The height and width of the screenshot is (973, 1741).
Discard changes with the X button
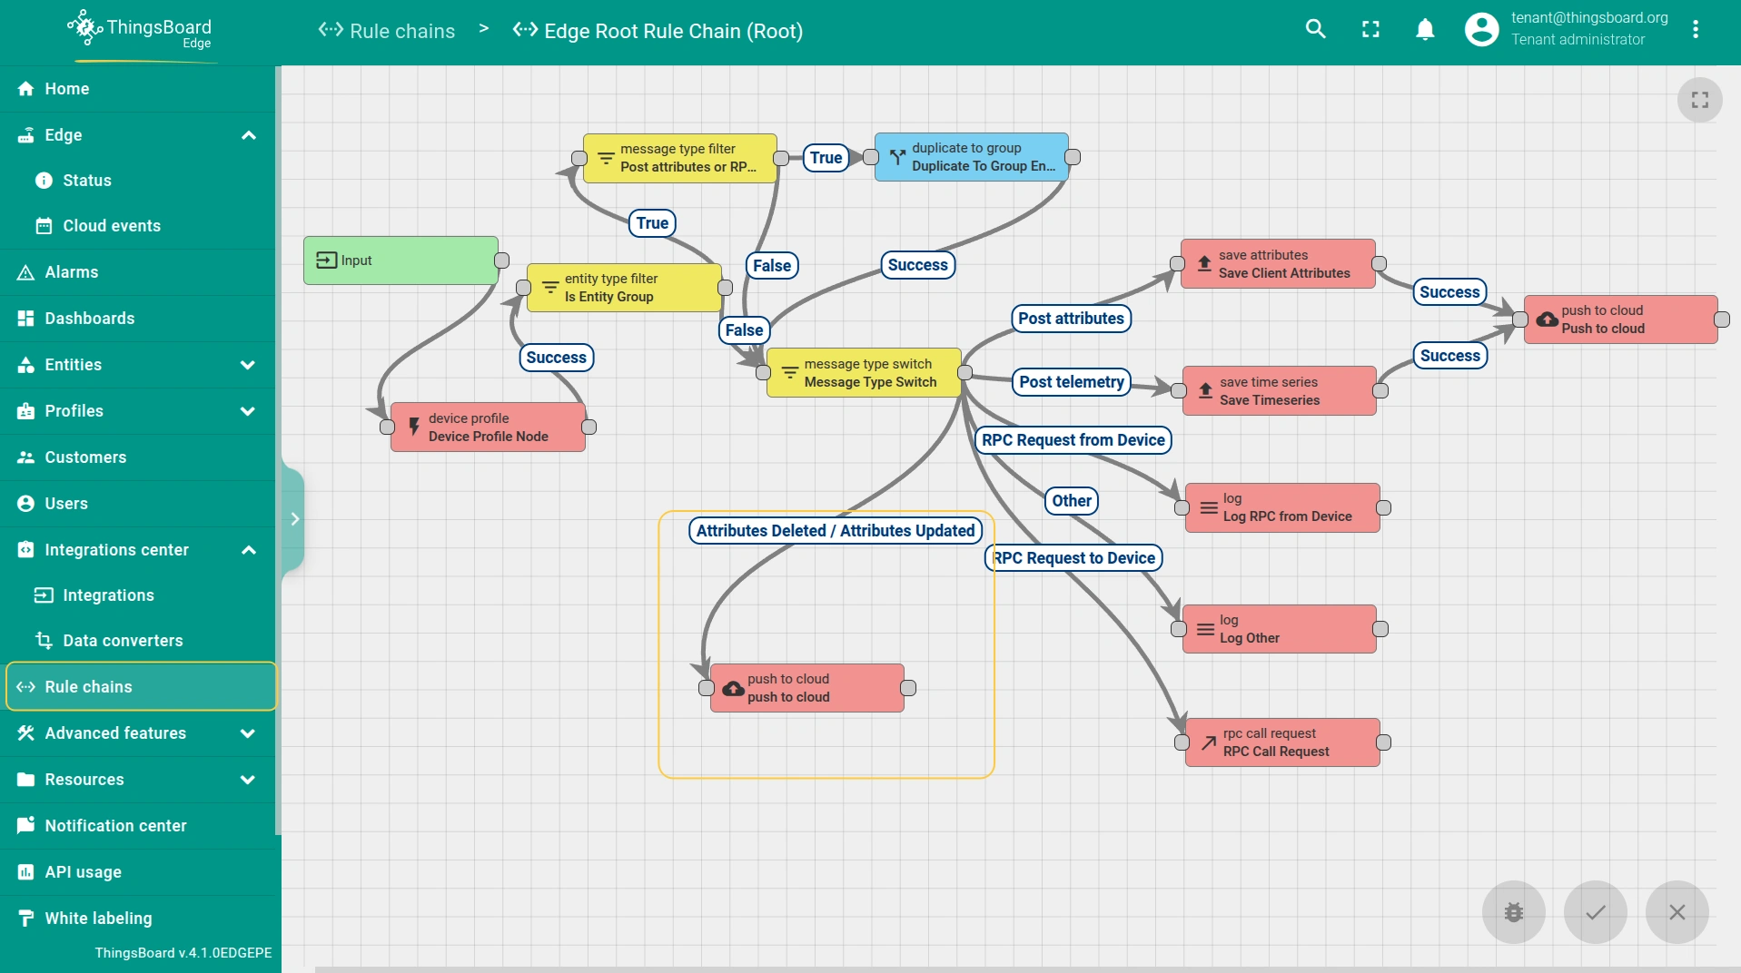pos(1677,912)
